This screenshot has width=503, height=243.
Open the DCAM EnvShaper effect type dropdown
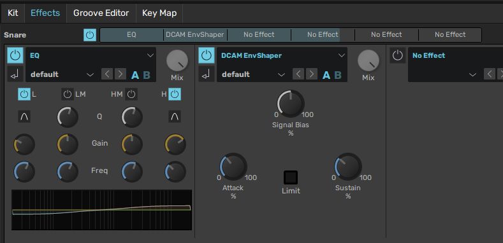pyautogui.click(x=282, y=55)
